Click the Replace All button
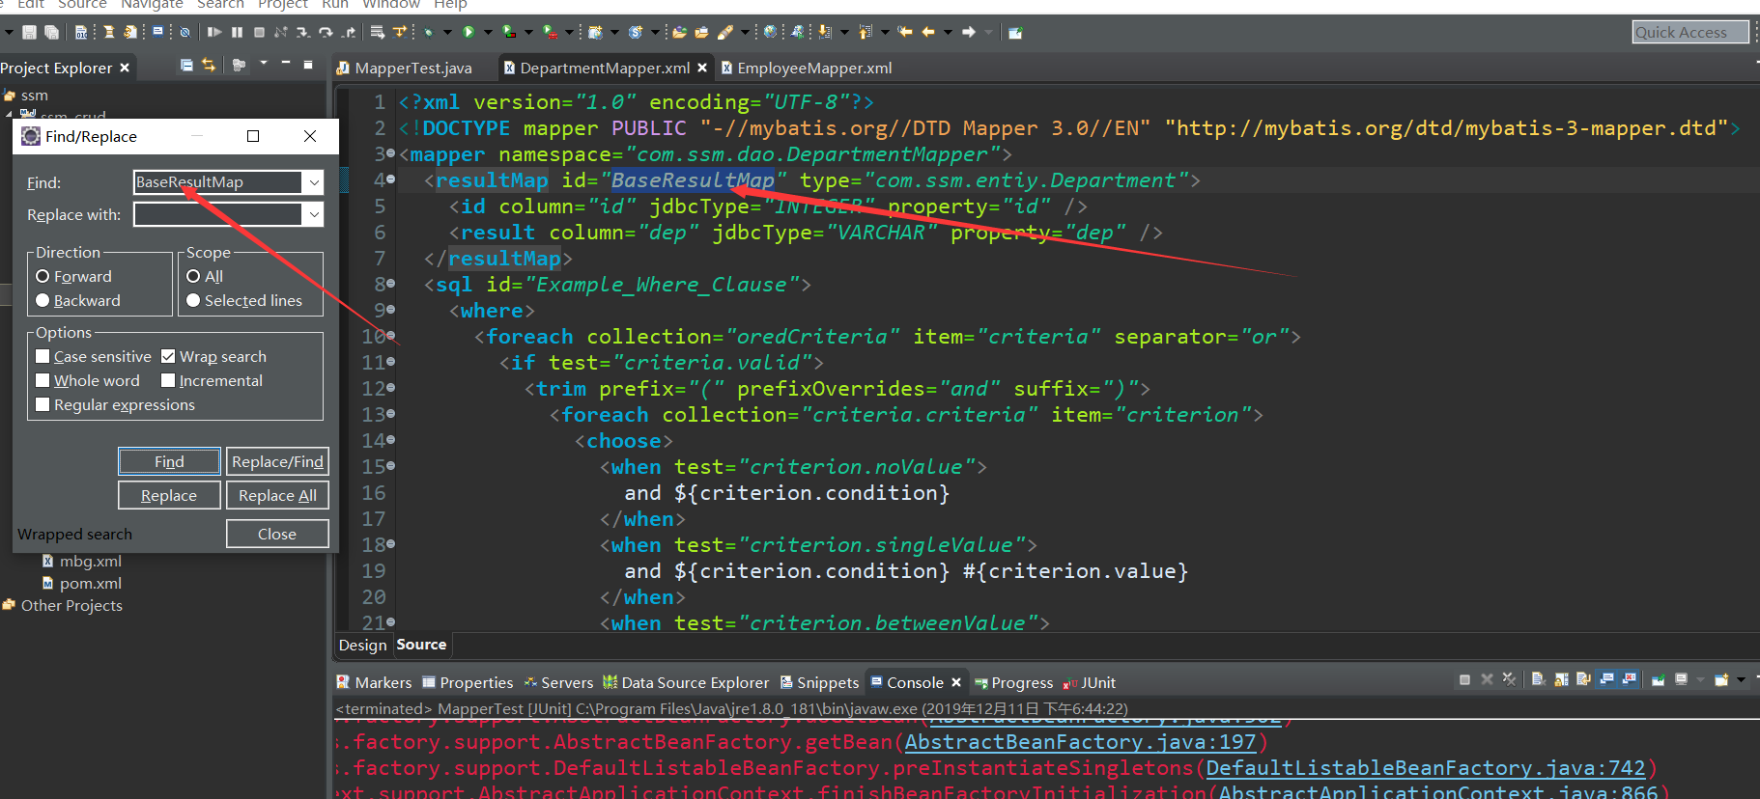Screen dimensions: 1760x799 277,495
